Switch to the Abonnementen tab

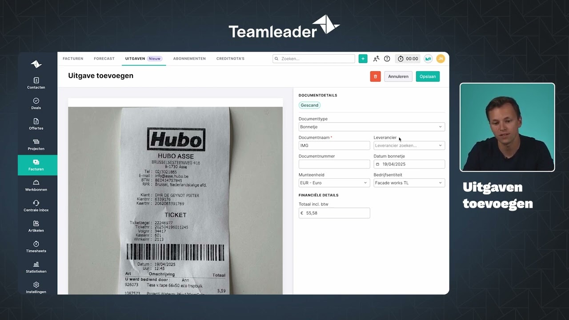point(189,59)
